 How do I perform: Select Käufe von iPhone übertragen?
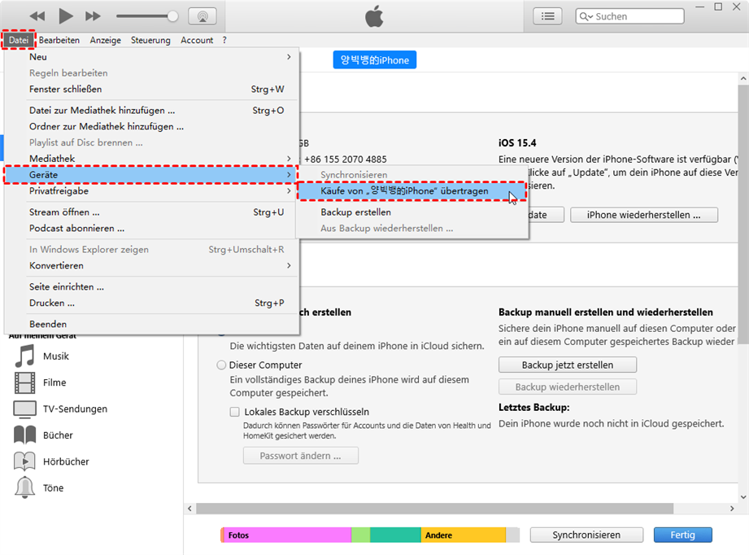[x=412, y=191]
